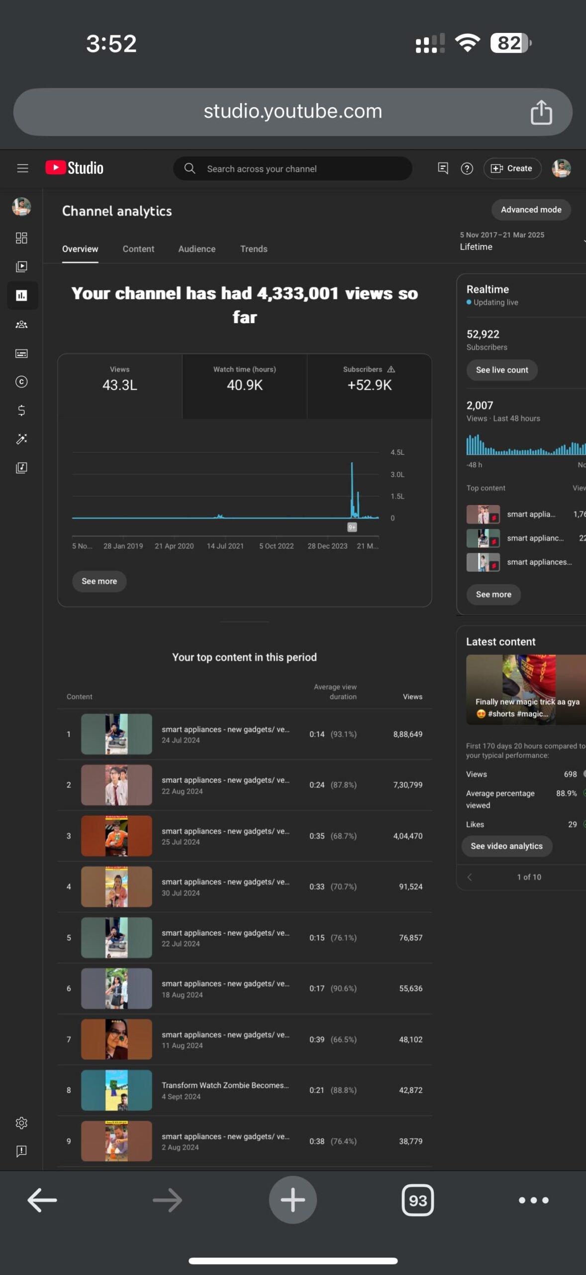Select the Watch time (hours) card
The image size is (586, 1275).
[245, 386]
